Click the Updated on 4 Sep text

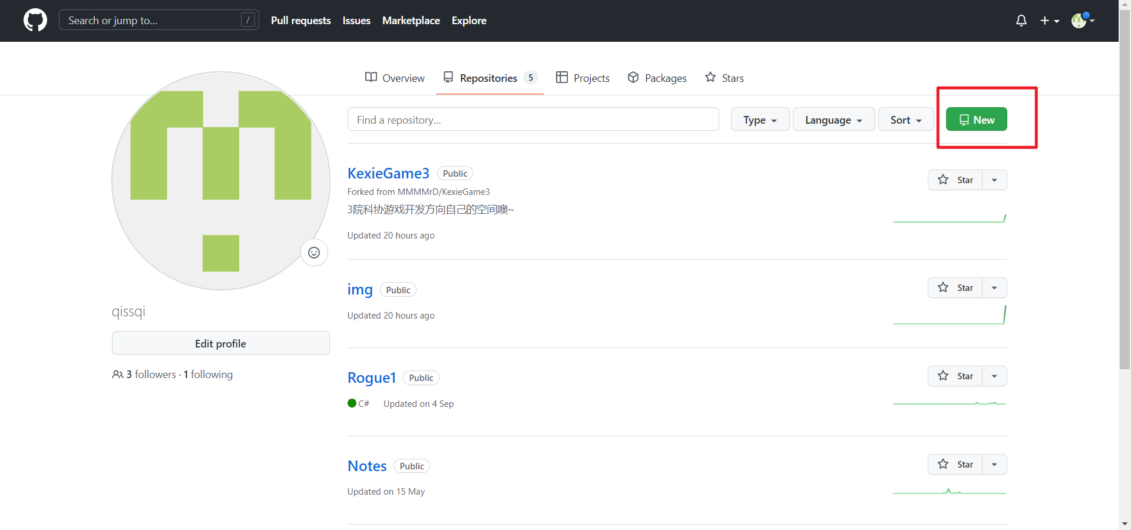point(419,404)
